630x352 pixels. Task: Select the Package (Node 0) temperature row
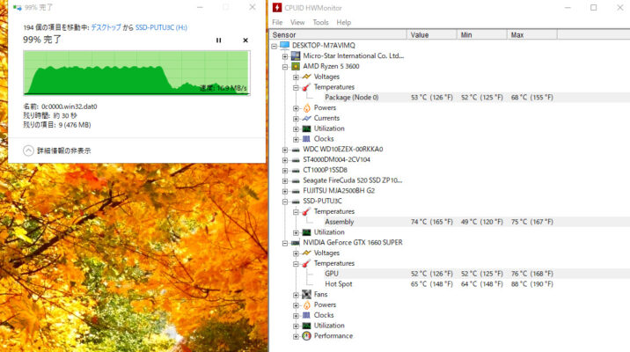[477, 98]
